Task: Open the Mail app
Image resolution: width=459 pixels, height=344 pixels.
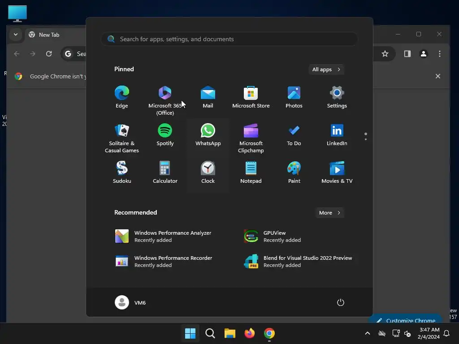Action: pyautogui.click(x=208, y=98)
